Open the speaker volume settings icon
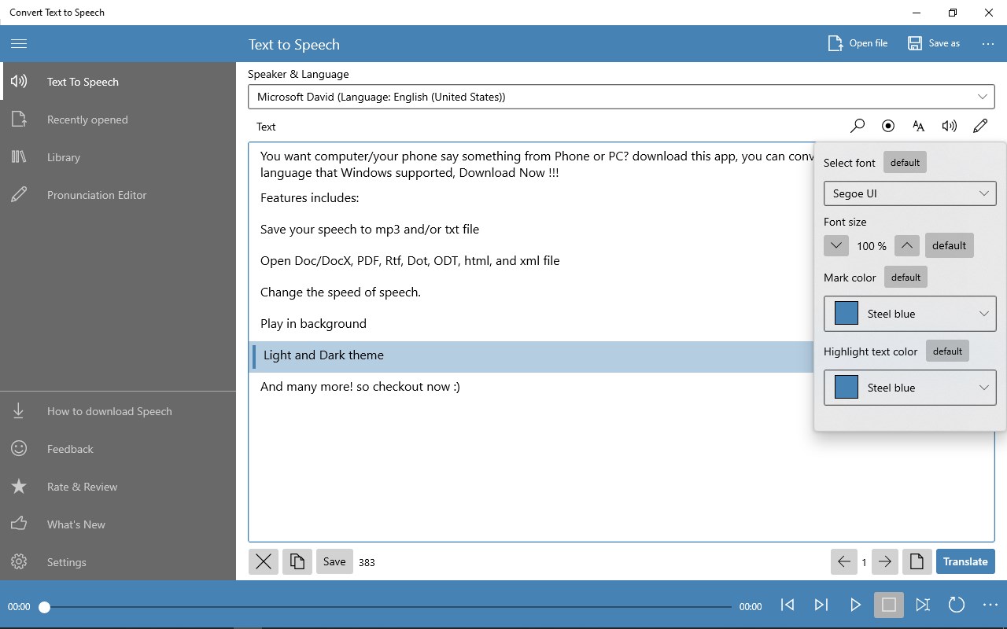This screenshot has height=629, width=1007. [x=950, y=126]
